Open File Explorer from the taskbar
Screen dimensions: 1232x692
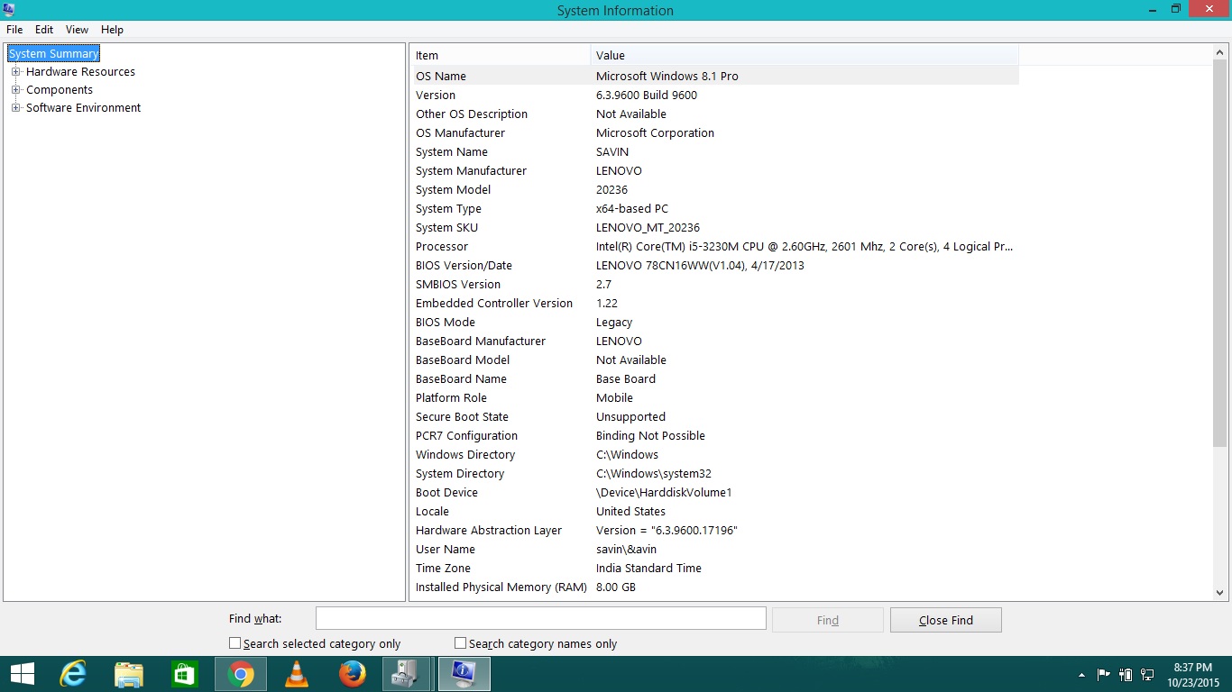pyautogui.click(x=129, y=674)
